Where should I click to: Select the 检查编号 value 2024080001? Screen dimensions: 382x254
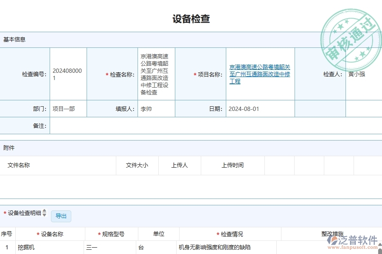pyautogui.click(x=68, y=75)
